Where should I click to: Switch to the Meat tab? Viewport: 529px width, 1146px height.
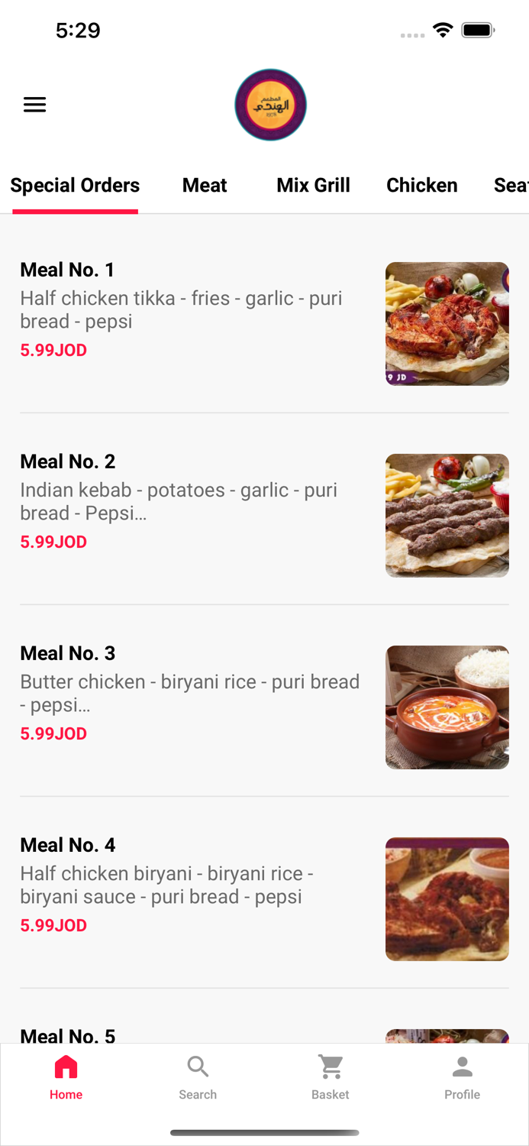[x=205, y=186]
